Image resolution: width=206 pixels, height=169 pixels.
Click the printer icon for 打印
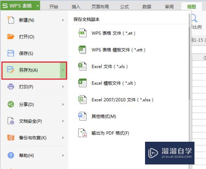(x=11, y=86)
